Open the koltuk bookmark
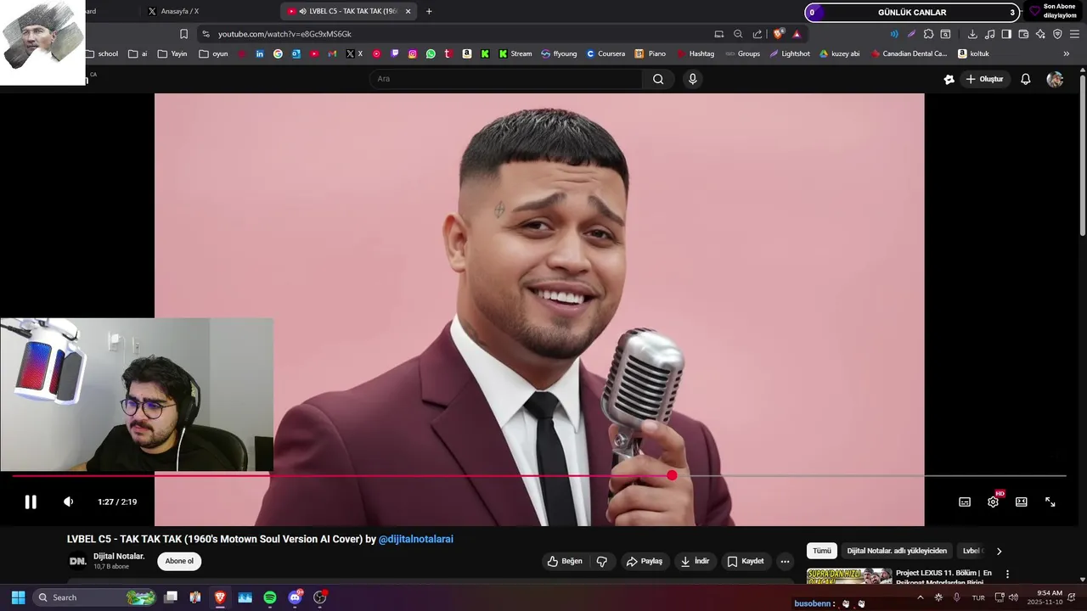Screen dimensions: 1087x611 (x=973, y=53)
